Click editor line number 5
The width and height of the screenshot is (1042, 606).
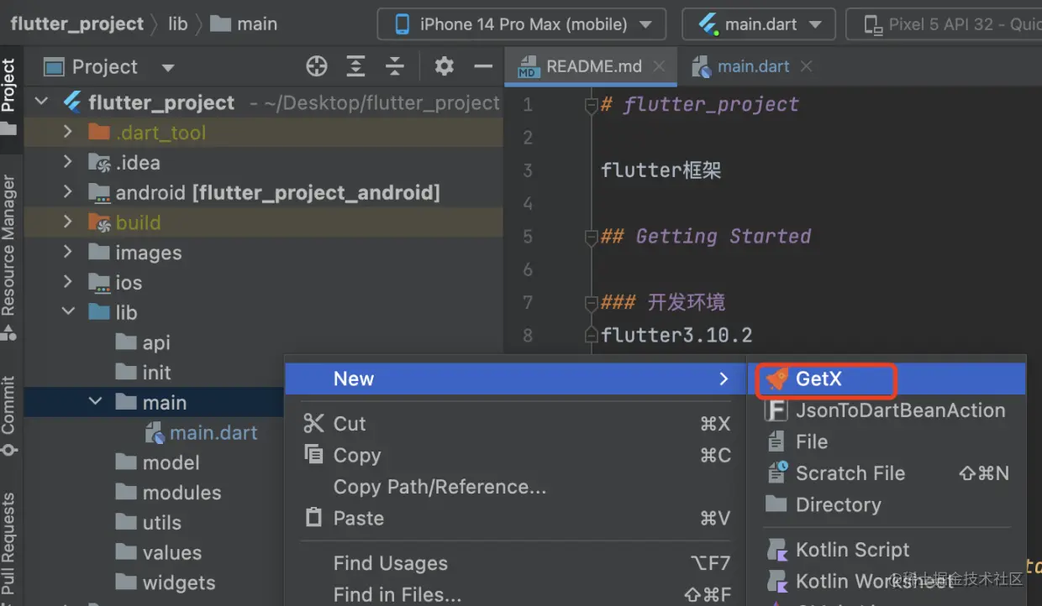(x=528, y=237)
